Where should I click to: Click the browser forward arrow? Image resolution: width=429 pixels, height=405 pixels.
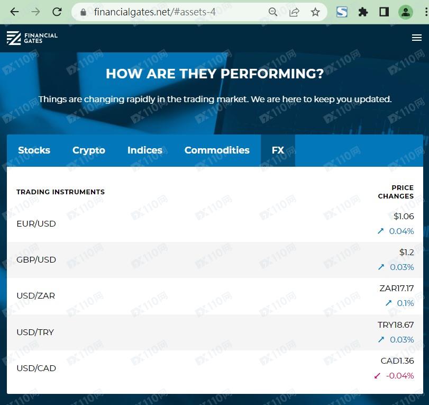(35, 12)
